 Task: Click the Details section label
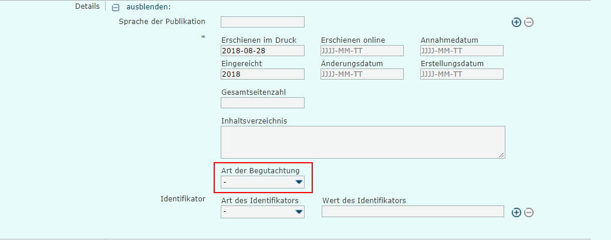point(87,6)
